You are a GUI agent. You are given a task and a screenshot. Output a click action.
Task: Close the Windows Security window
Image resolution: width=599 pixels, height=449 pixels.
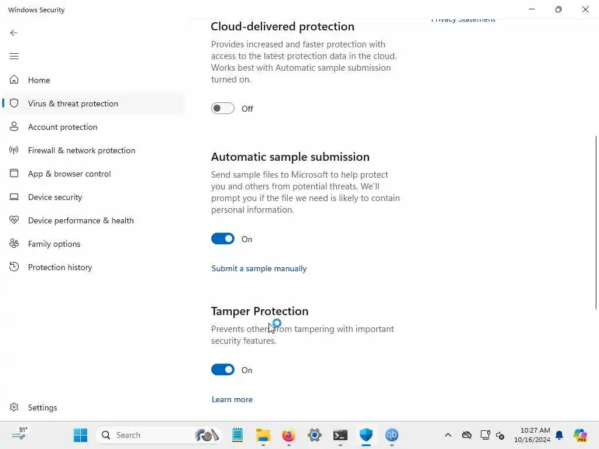click(585, 9)
